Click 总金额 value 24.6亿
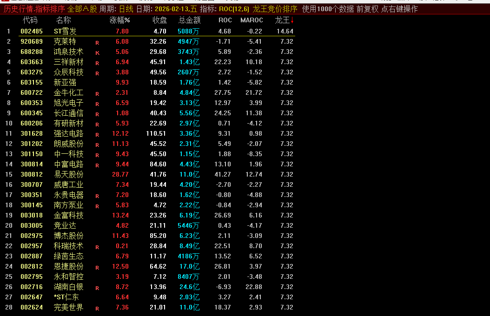This screenshot has width=490, height=316. point(189,287)
